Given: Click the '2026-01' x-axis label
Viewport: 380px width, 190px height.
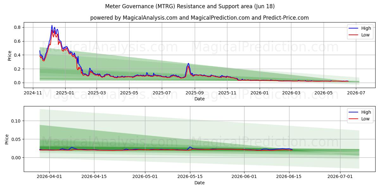Looking at the screenshot, I should [x=259, y=93].
